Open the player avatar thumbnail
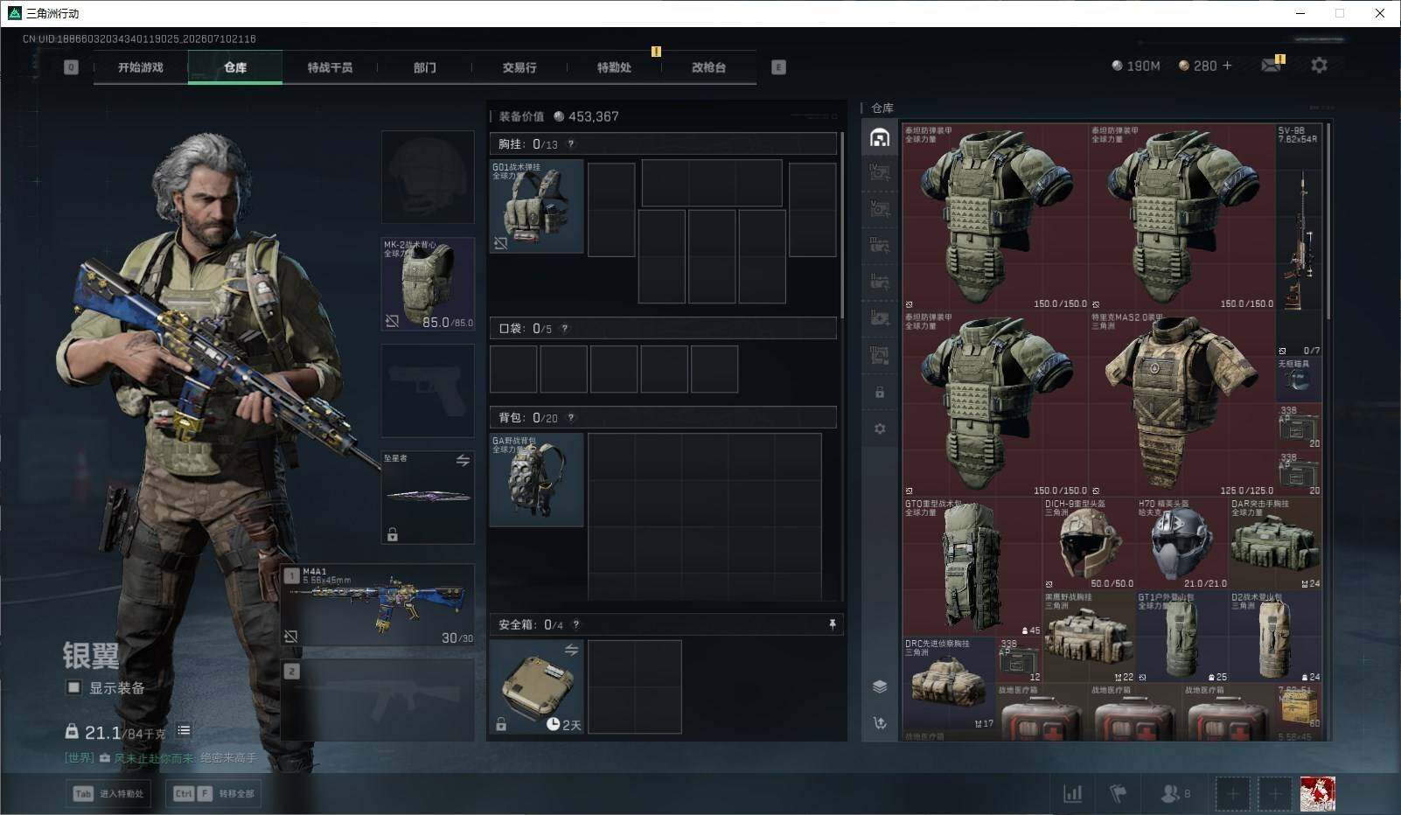Viewport: 1401px width, 815px height. click(1317, 794)
